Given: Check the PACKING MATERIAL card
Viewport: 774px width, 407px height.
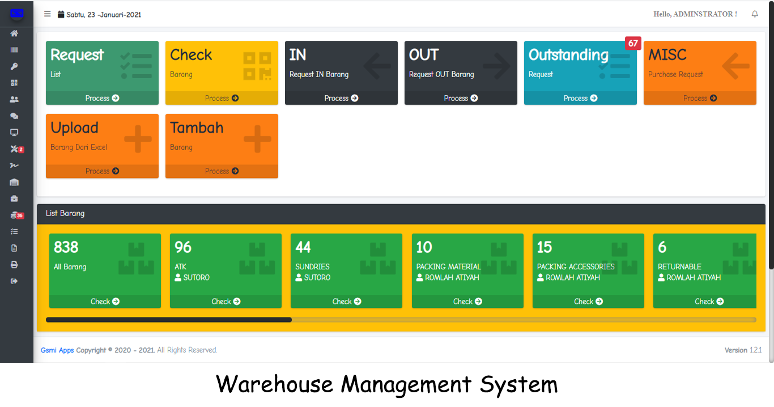Looking at the screenshot, I should click(467, 302).
